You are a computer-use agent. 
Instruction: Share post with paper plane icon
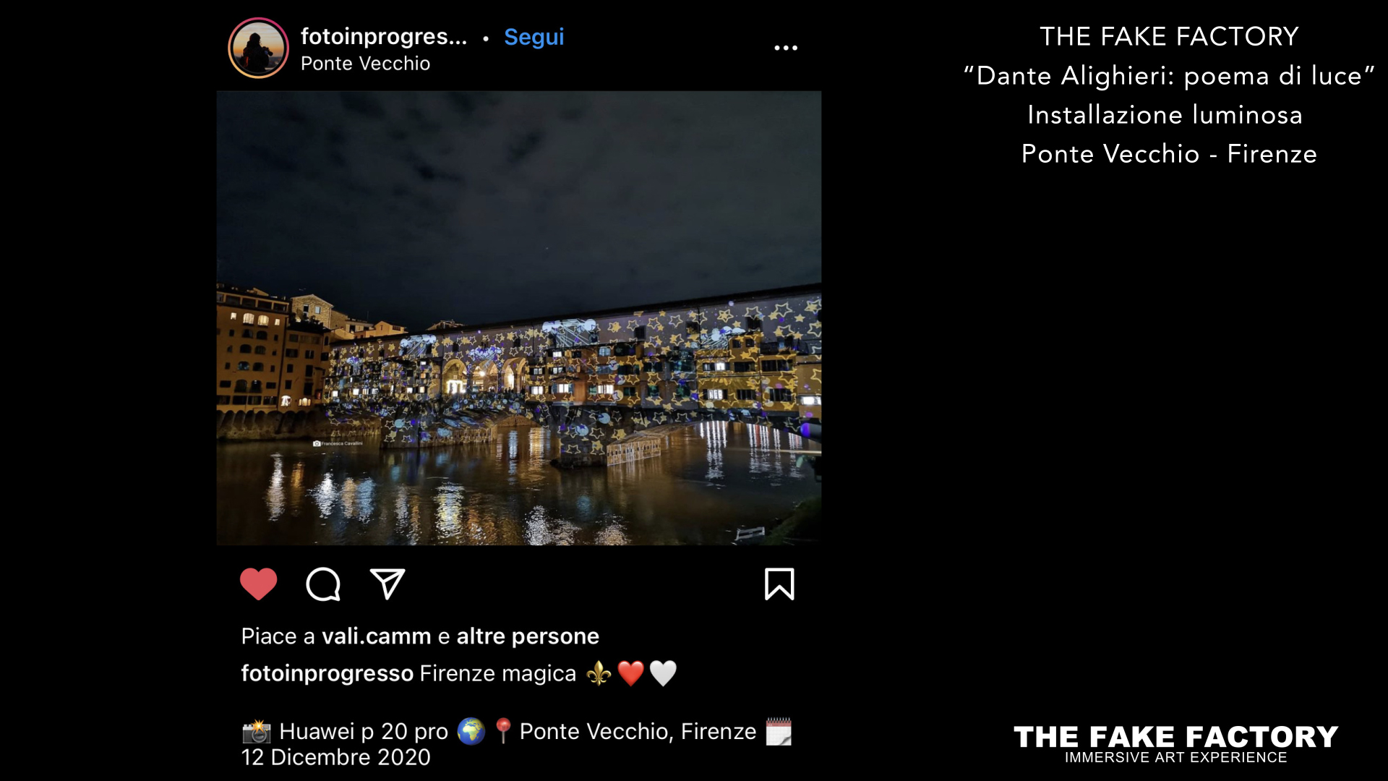point(387,584)
